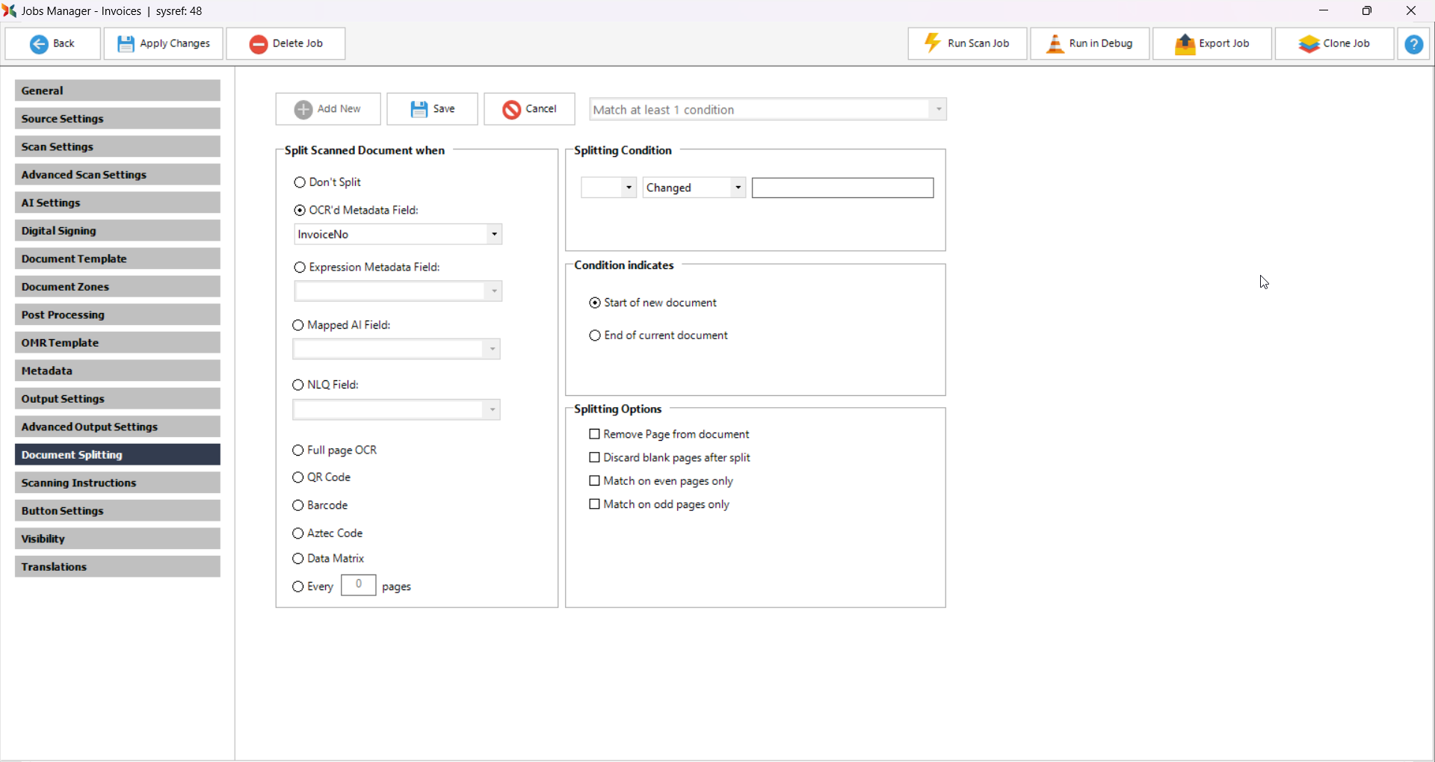
Task: Click the Apply Changes floppy disk icon
Action: coord(126,44)
